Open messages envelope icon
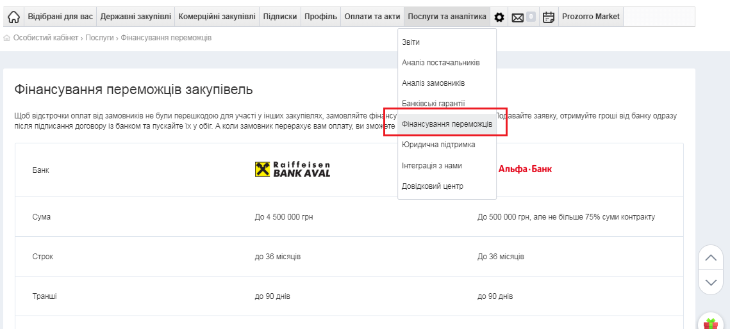The image size is (730, 329). coord(518,17)
